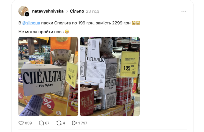
Task: Click the post text about паски Спельта
Action: (x=79, y=23)
